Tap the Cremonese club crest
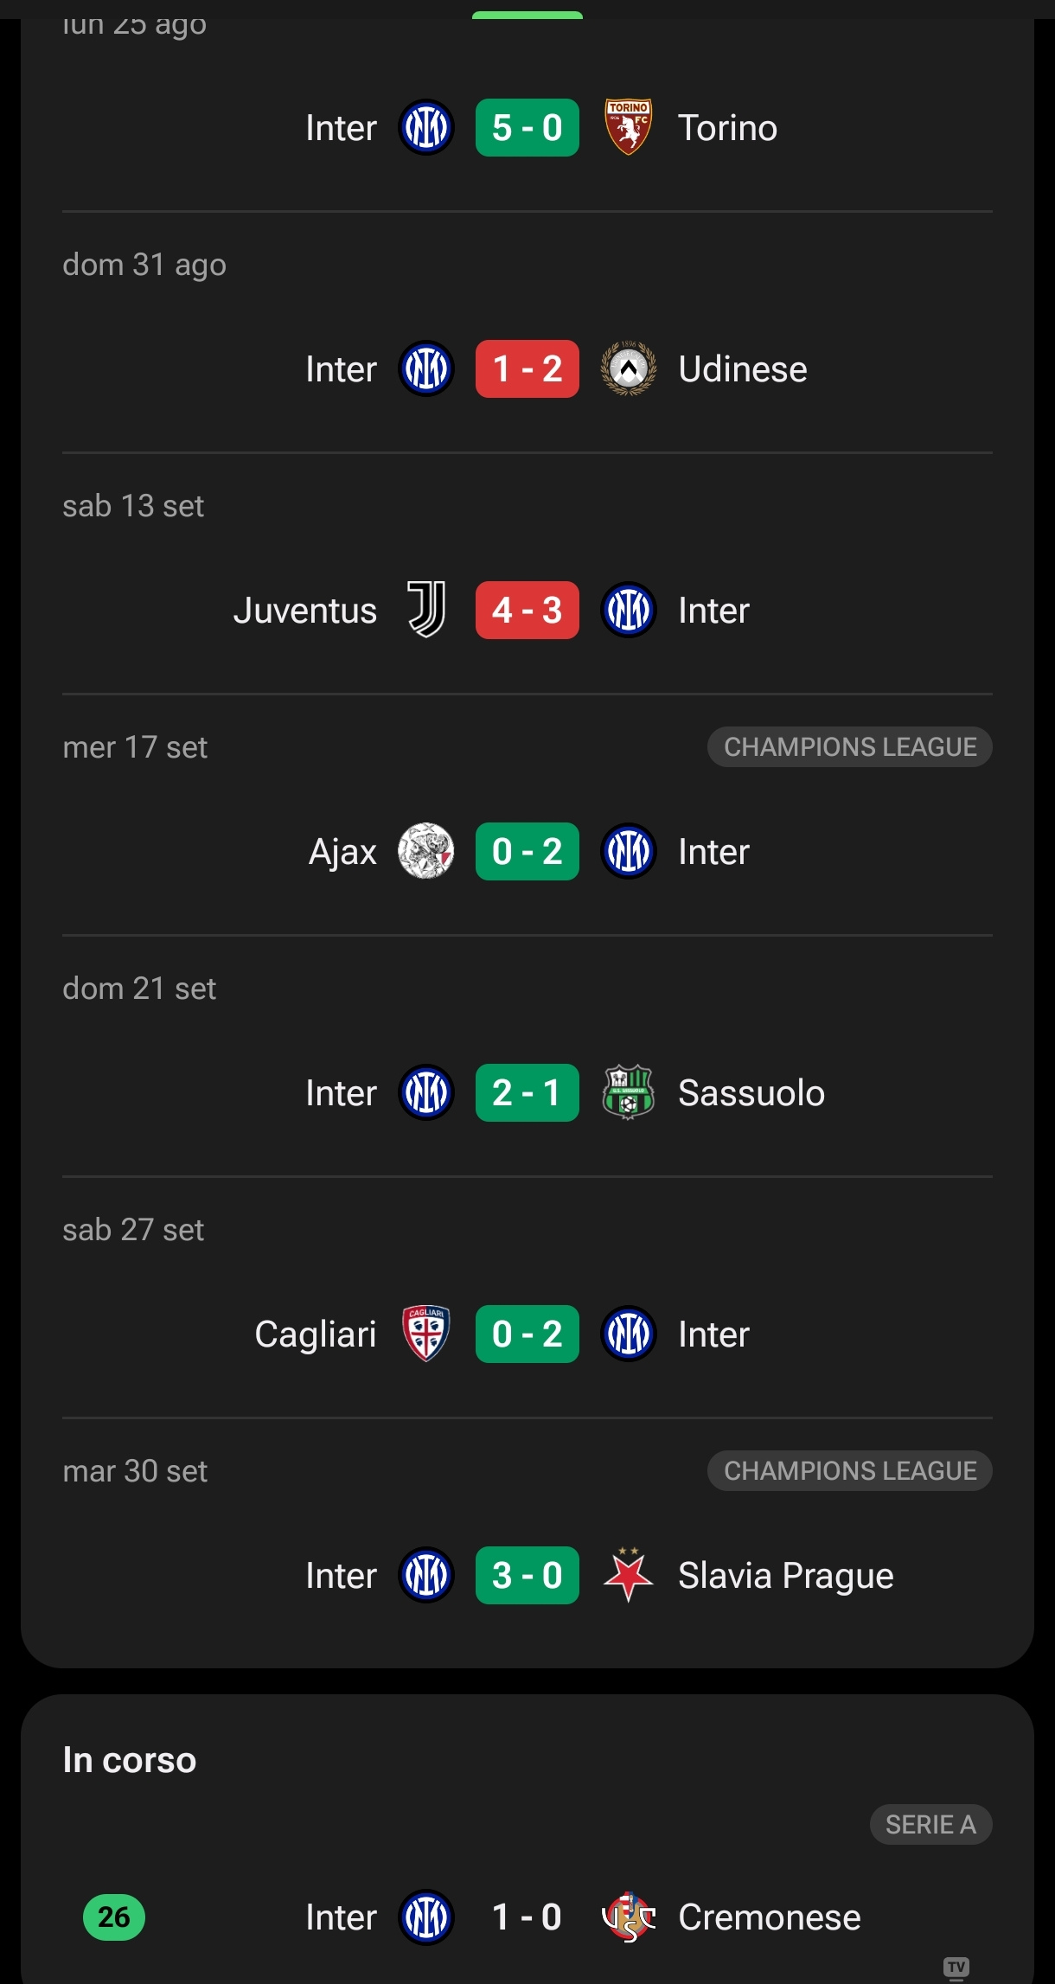 click(628, 1917)
